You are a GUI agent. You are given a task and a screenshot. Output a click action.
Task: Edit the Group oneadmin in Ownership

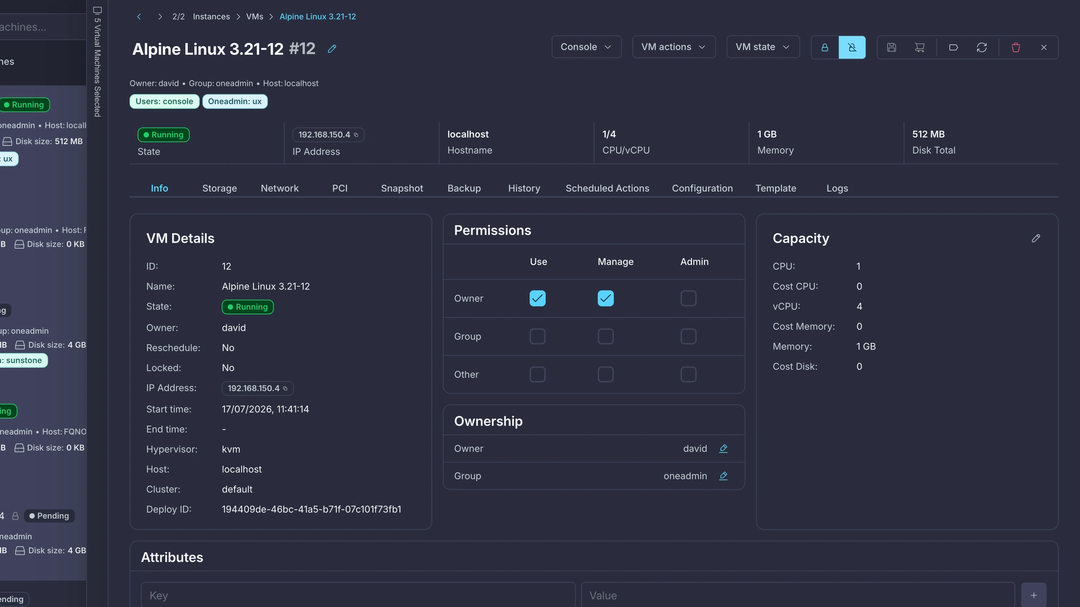[x=723, y=476]
